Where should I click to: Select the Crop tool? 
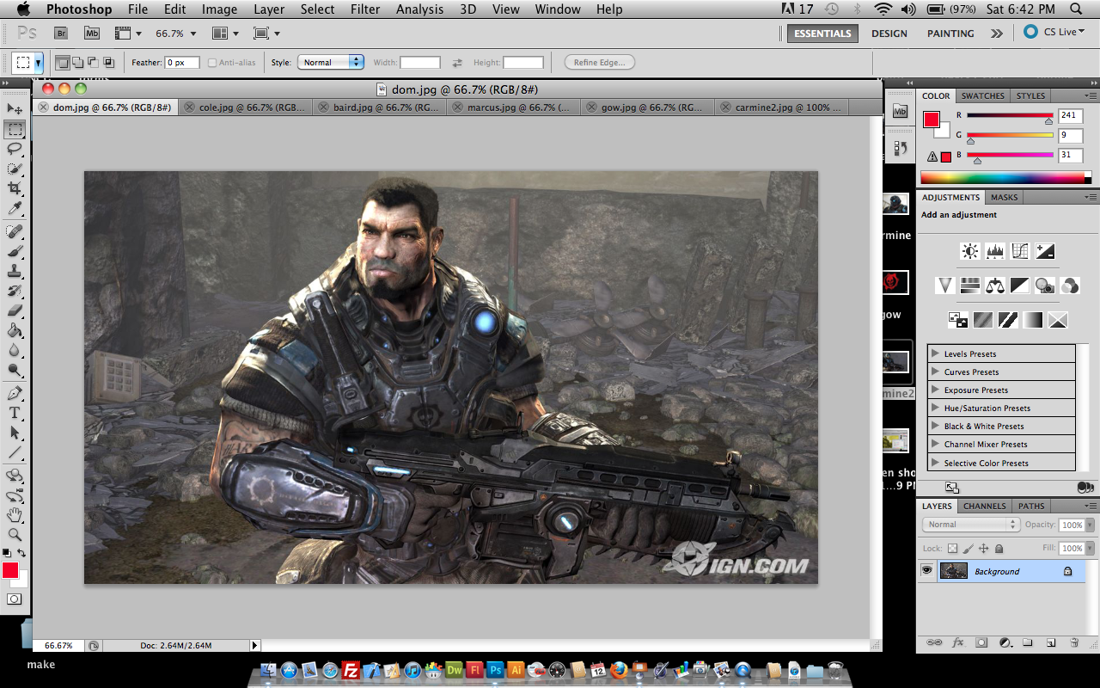click(x=15, y=189)
